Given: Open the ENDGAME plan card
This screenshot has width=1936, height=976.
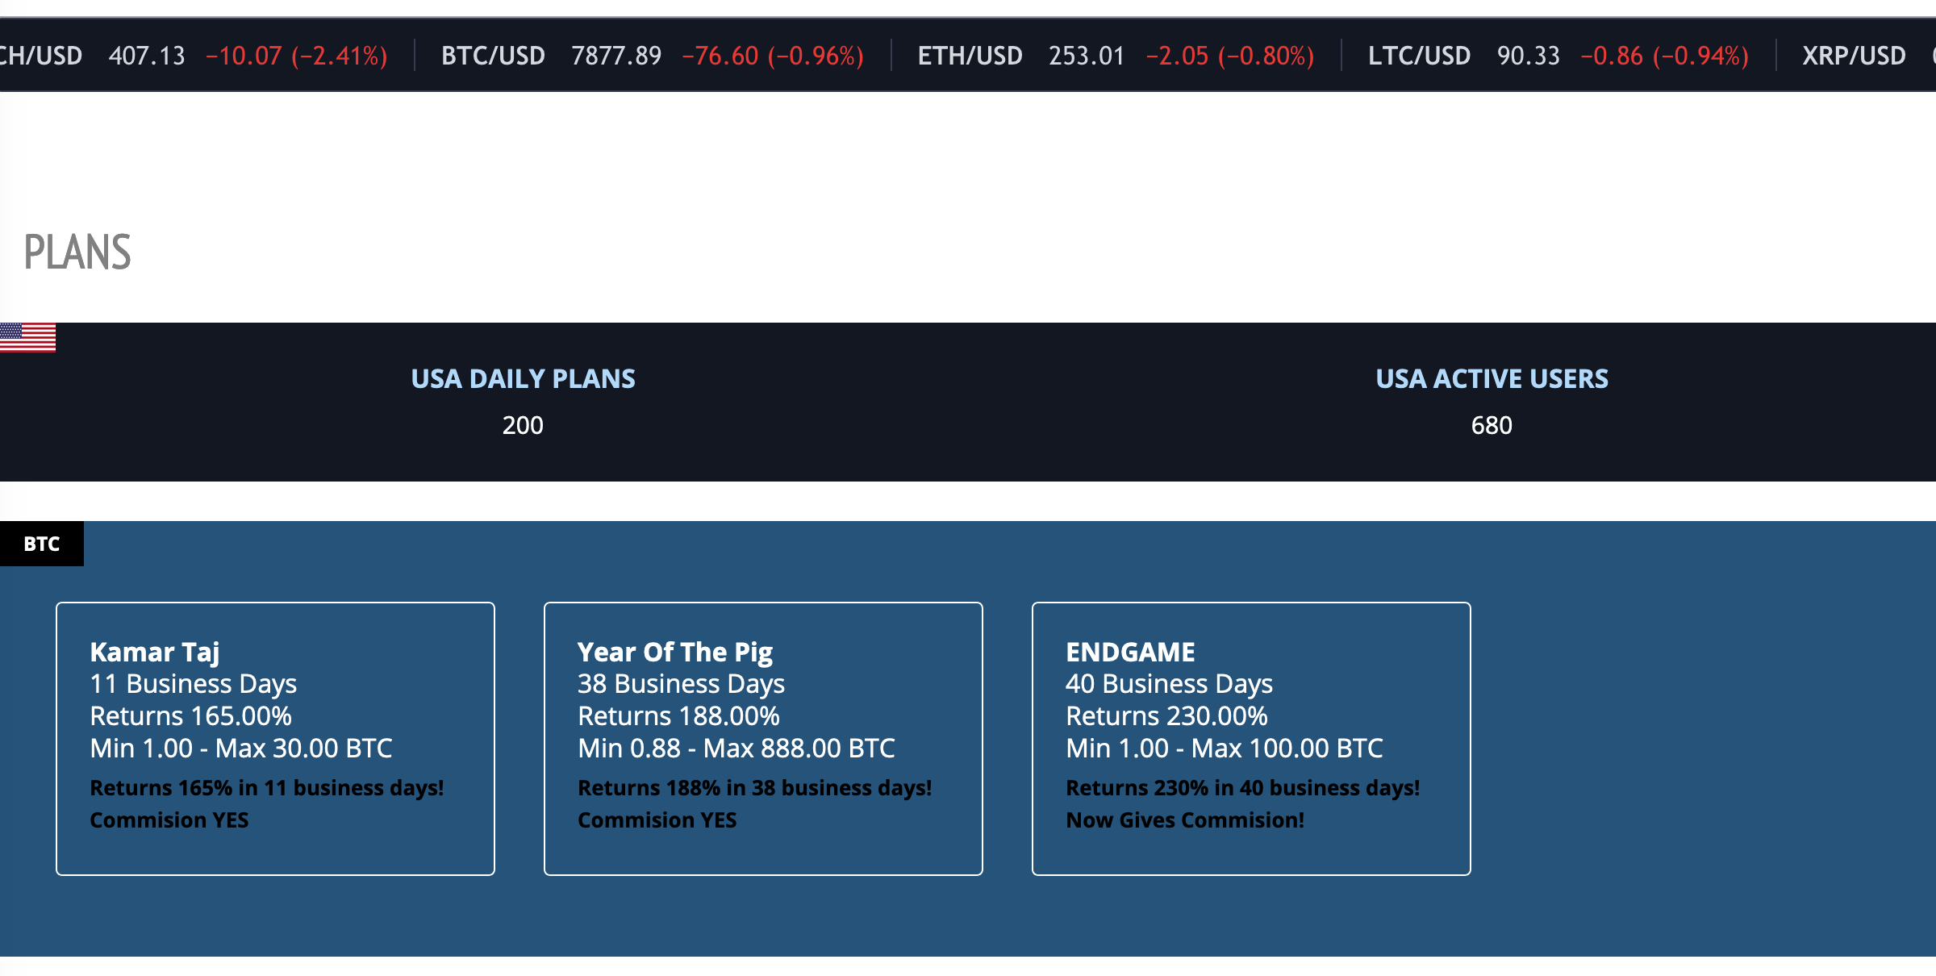Looking at the screenshot, I should pos(1251,738).
